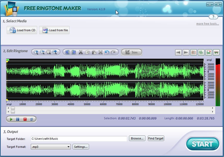Image resolution: width=224 pixels, height=157 pixels.
Task: Close the Free Ringtone Maker window
Action: (218, 4)
